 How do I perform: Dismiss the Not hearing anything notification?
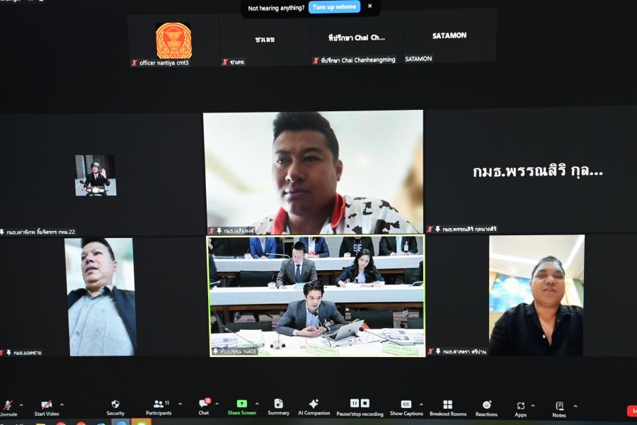click(369, 6)
